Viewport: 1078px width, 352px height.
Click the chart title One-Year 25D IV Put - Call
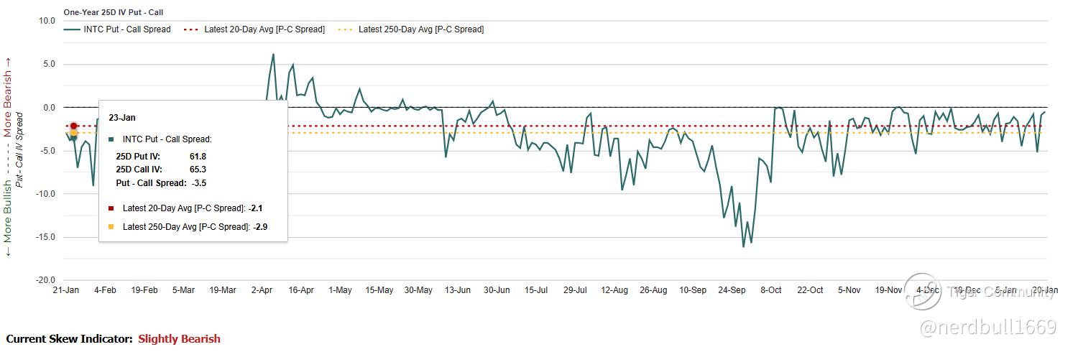pyautogui.click(x=112, y=11)
